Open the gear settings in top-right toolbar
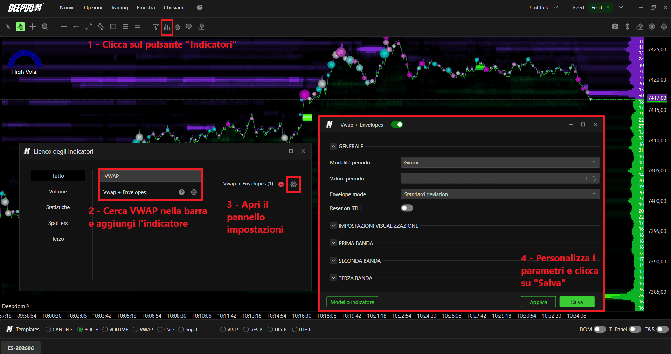671x354 pixels. [x=664, y=27]
